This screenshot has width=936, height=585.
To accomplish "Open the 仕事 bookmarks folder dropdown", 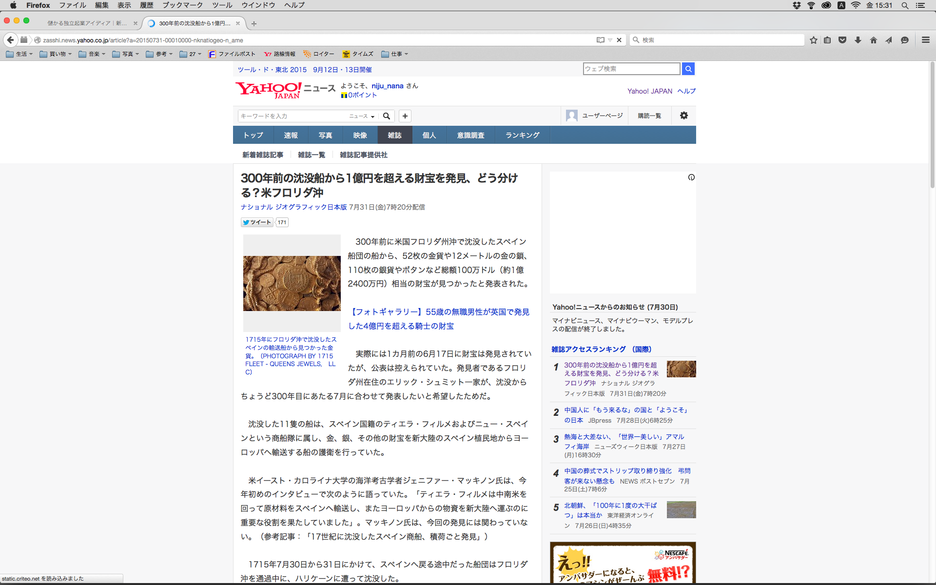I will 395,54.
